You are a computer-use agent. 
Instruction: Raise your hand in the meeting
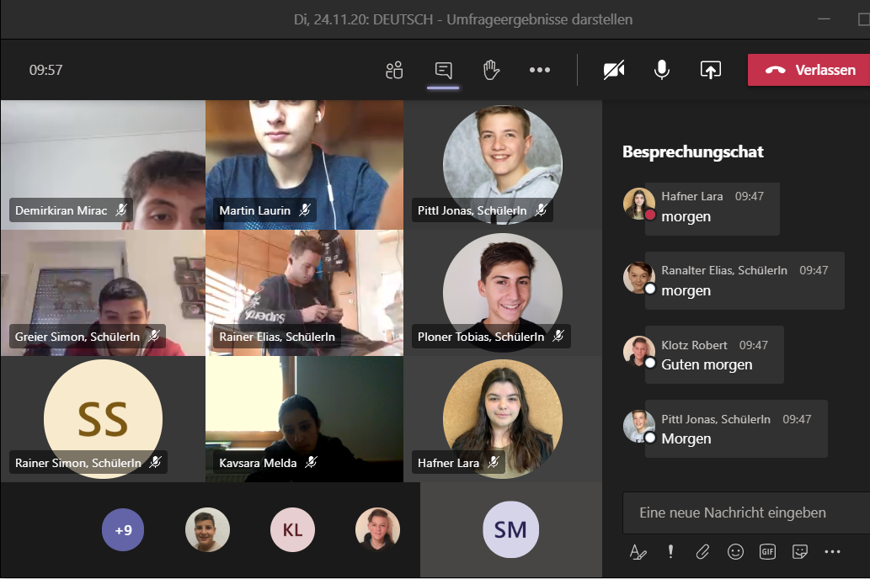click(x=492, y=70)
